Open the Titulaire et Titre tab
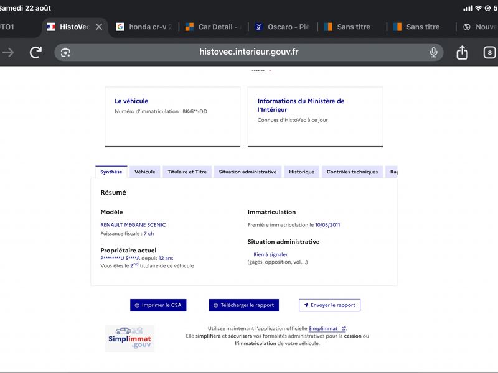498x373 pixels. click(x=187, y=172)
